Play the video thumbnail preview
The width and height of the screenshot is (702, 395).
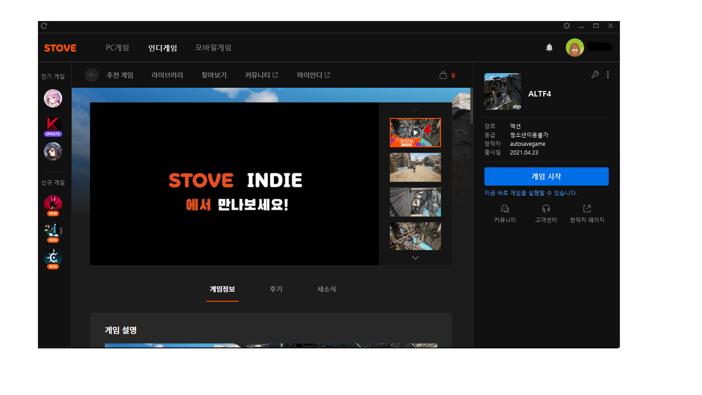415,133
